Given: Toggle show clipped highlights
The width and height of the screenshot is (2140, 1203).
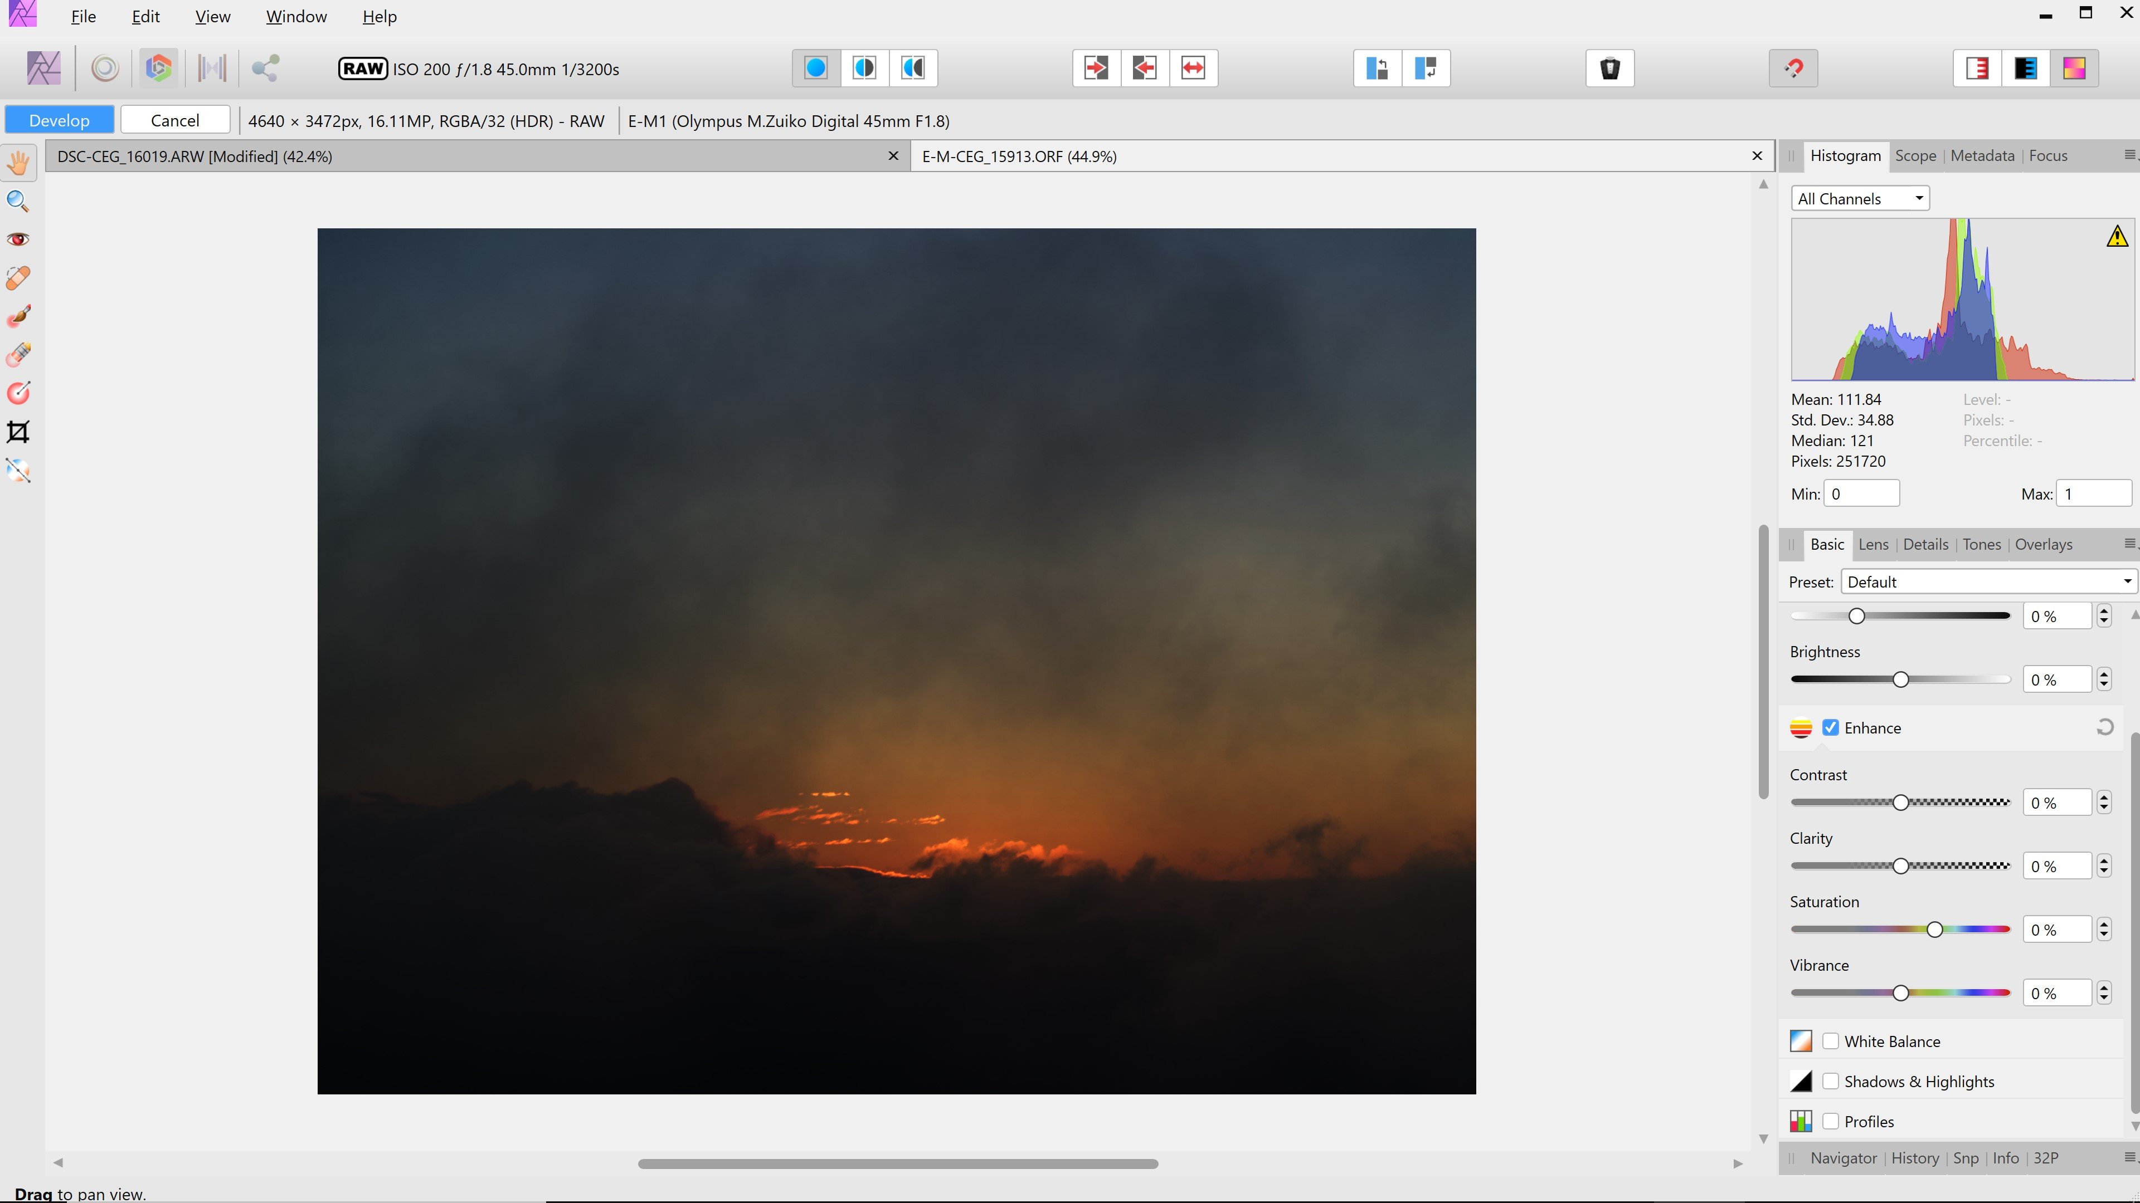Looking at the screenshot, I should coord(1977,68).
